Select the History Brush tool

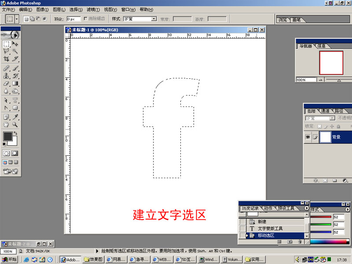pos(15,76)
